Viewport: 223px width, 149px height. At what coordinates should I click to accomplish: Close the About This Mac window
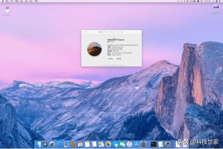(x=83, y=32)
